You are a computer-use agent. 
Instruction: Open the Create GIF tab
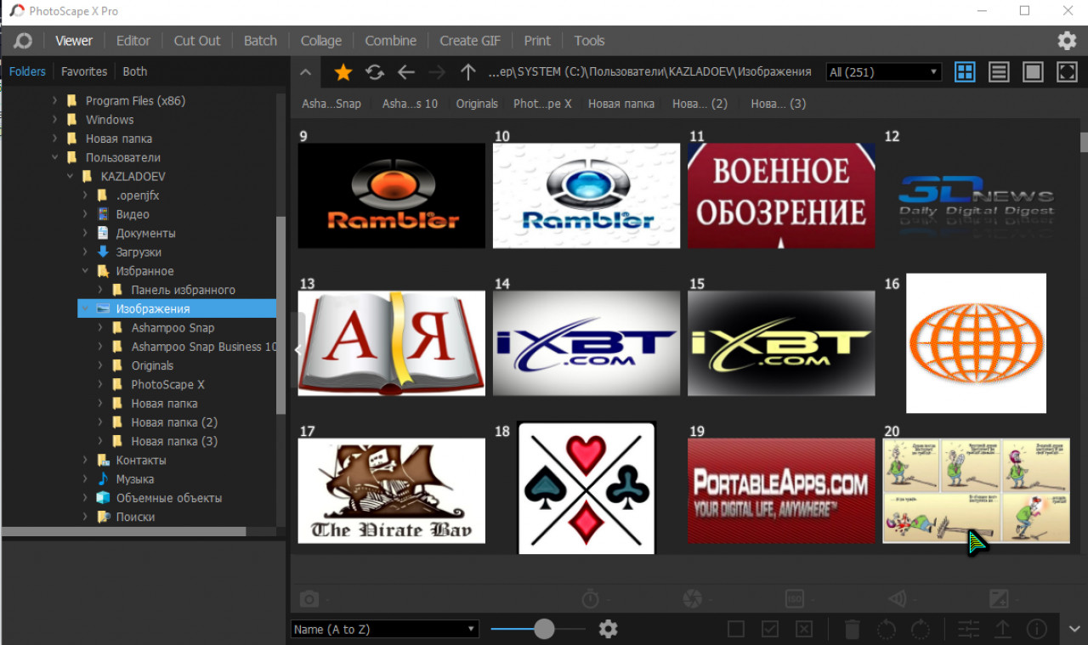click(470, 41)
